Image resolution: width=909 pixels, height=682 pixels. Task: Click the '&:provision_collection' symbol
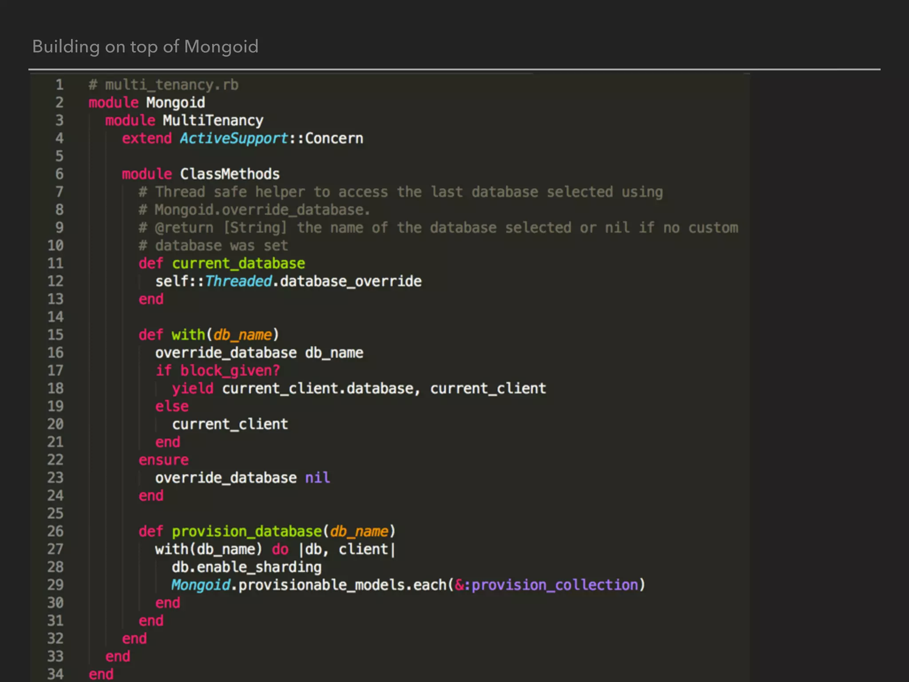pos(546,585)
